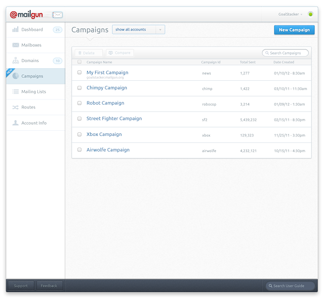The height and width of the screenshot is (298, 324).
Task: Click the Domains hierarchy icon
Action: coord(16,61)
